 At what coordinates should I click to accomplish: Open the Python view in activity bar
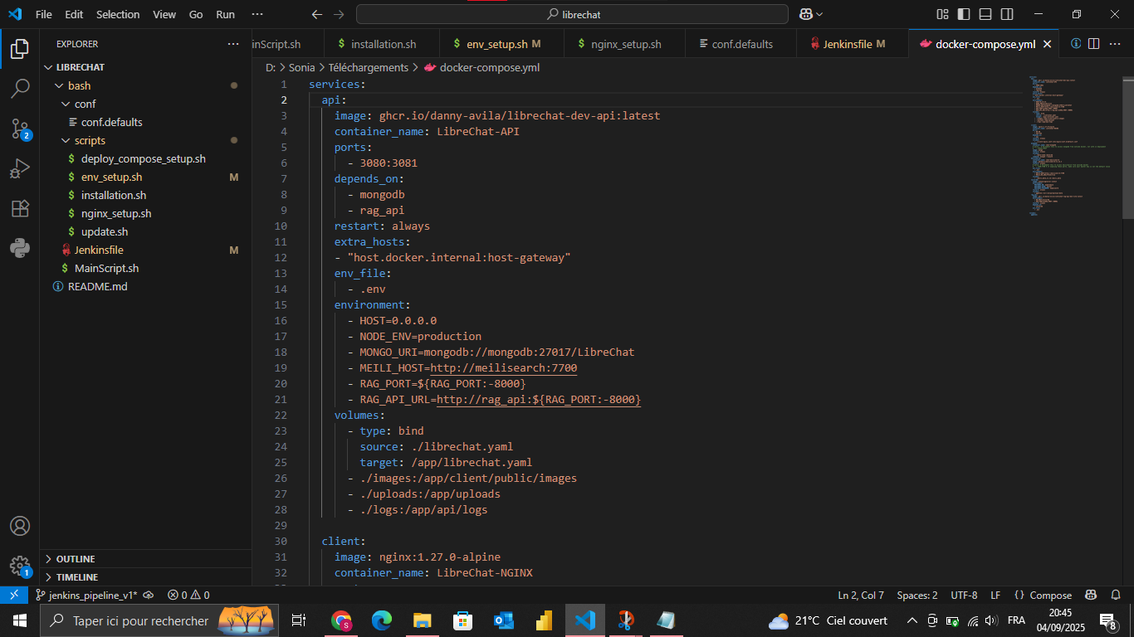pos(20,247)
